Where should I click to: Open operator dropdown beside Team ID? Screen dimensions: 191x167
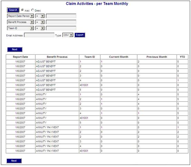tap(40, 28)
